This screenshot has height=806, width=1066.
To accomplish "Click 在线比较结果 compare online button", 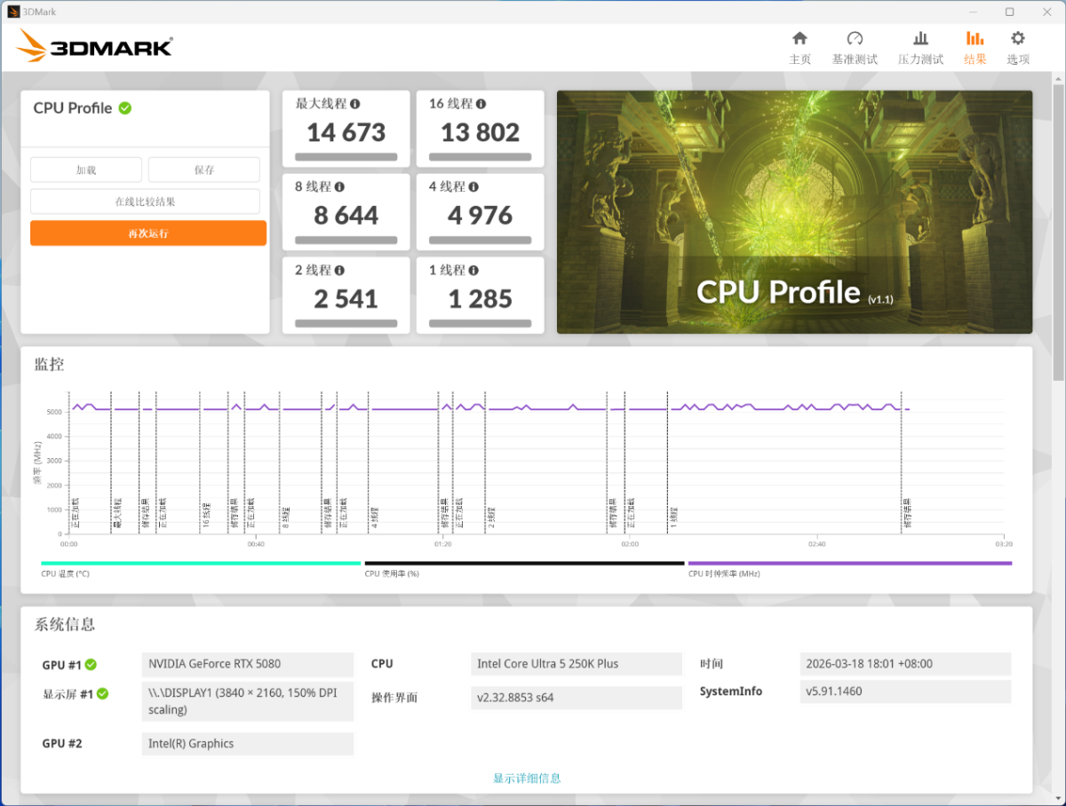I will (x=145, y=201).
